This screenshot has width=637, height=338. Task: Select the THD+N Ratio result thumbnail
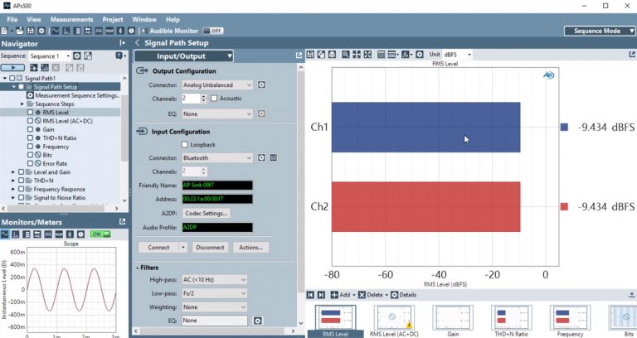click(511, 319)
